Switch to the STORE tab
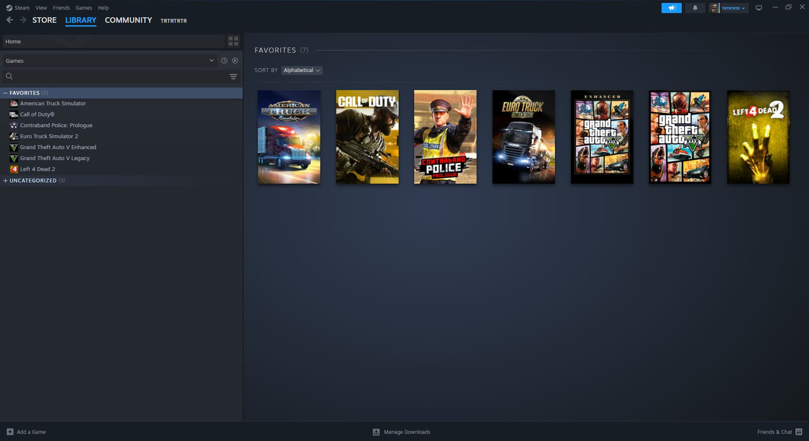The width and height of the screenshot is (809, 441). (x=44, y=20)
